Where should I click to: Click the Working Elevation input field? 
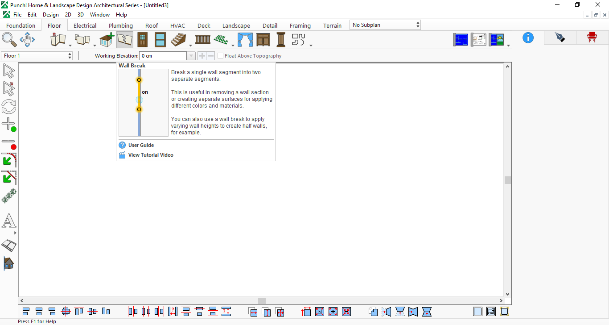pyautogui.click(x=163, y=56)
